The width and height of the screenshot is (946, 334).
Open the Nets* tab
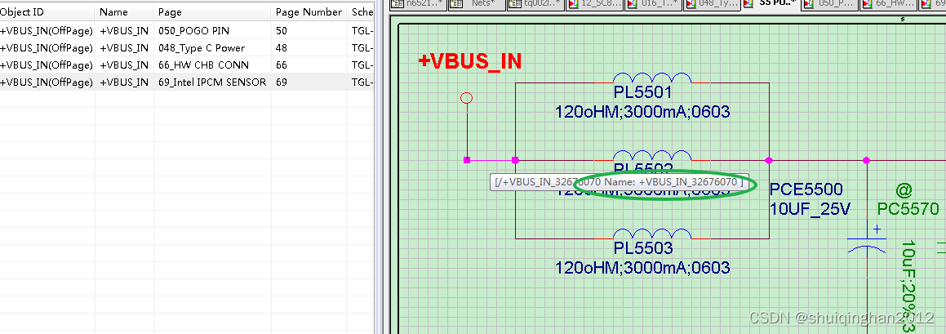coord(476,4)
